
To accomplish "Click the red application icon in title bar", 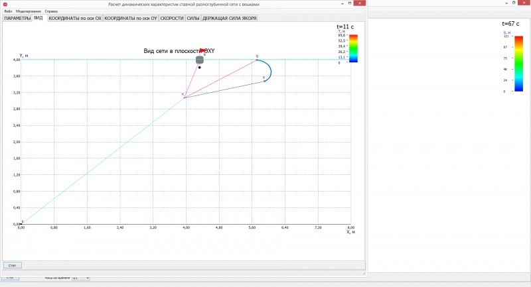I will [x=5, y=5].
